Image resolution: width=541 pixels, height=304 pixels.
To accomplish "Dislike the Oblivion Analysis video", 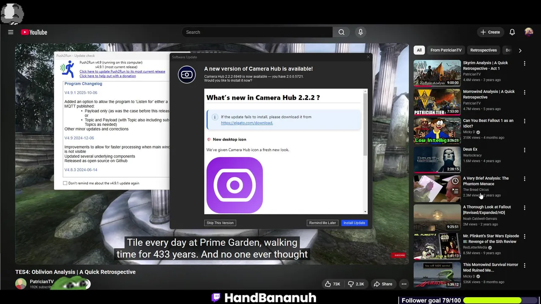I will click(x=356, y=284).
